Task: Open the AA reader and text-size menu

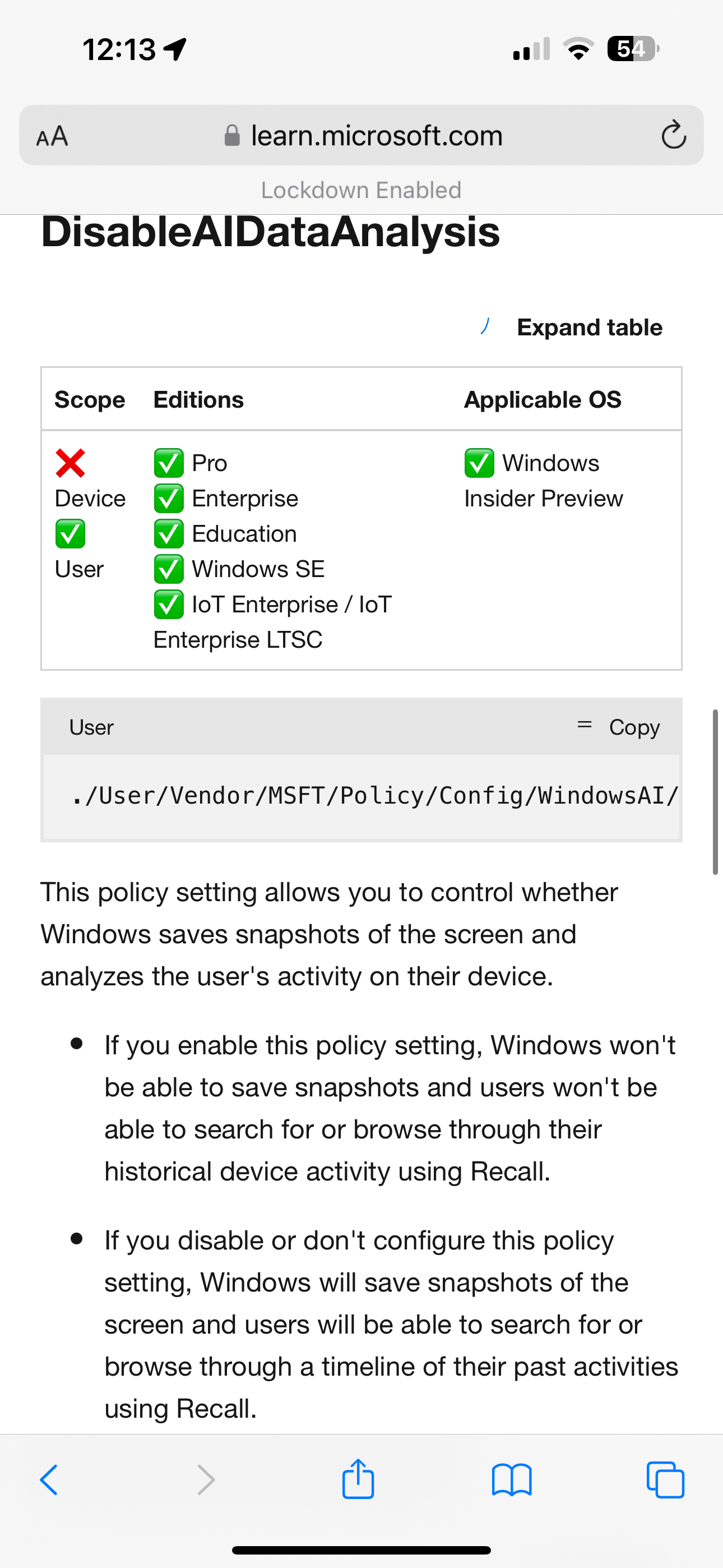Action: point(52,136)
